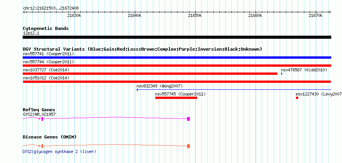Click the small orange OMIM GYS2 exon near left arrow
The width and height of the screenshot is (342, 163).
tap(42, 146)
